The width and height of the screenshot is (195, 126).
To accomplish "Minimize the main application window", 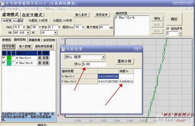I will click(x=176, y=4).
